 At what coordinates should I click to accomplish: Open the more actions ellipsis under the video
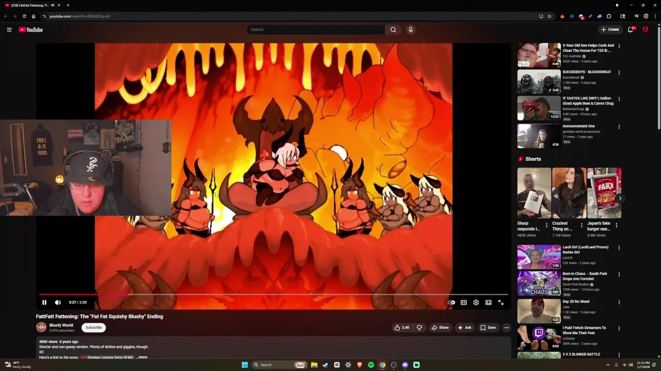tap(507, 328)
